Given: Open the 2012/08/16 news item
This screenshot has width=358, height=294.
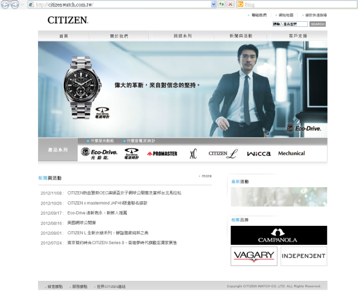Looking at the screenshot, I should [x=82, y=223].
